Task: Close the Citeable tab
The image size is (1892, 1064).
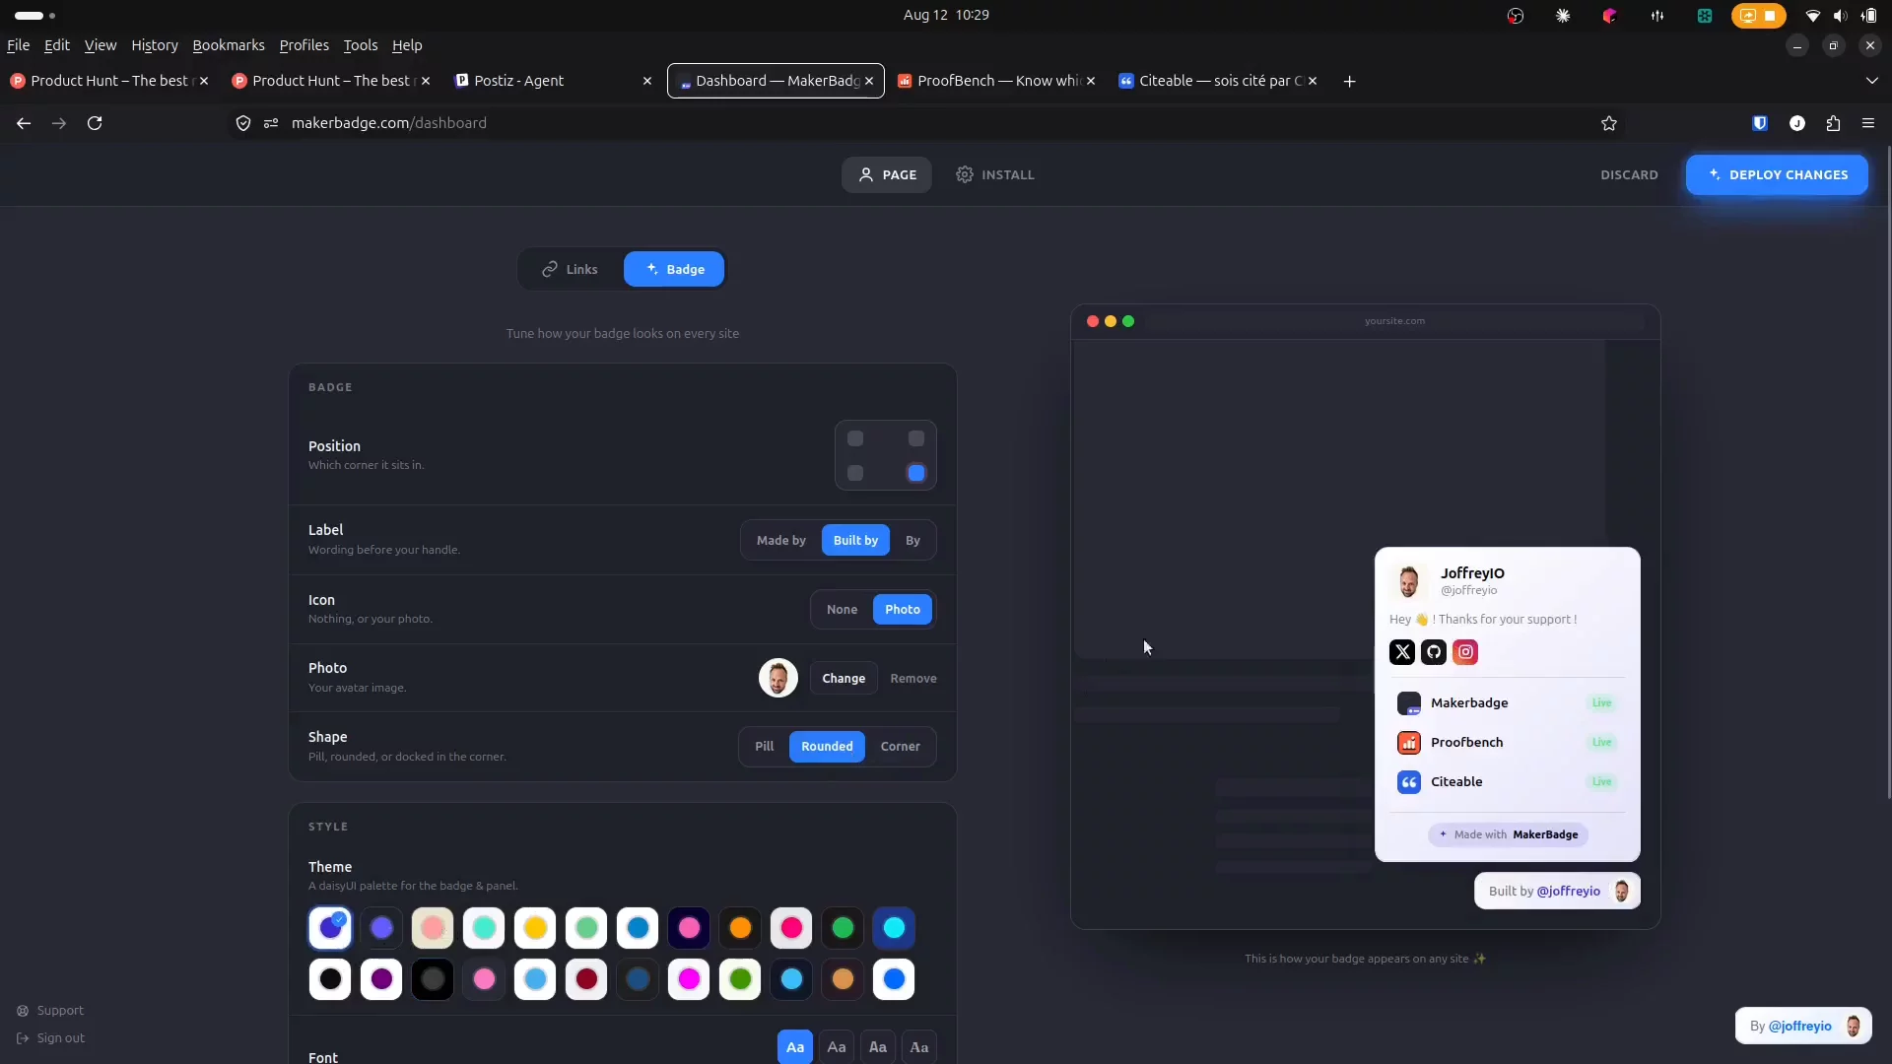Action: click(1313, 81)
